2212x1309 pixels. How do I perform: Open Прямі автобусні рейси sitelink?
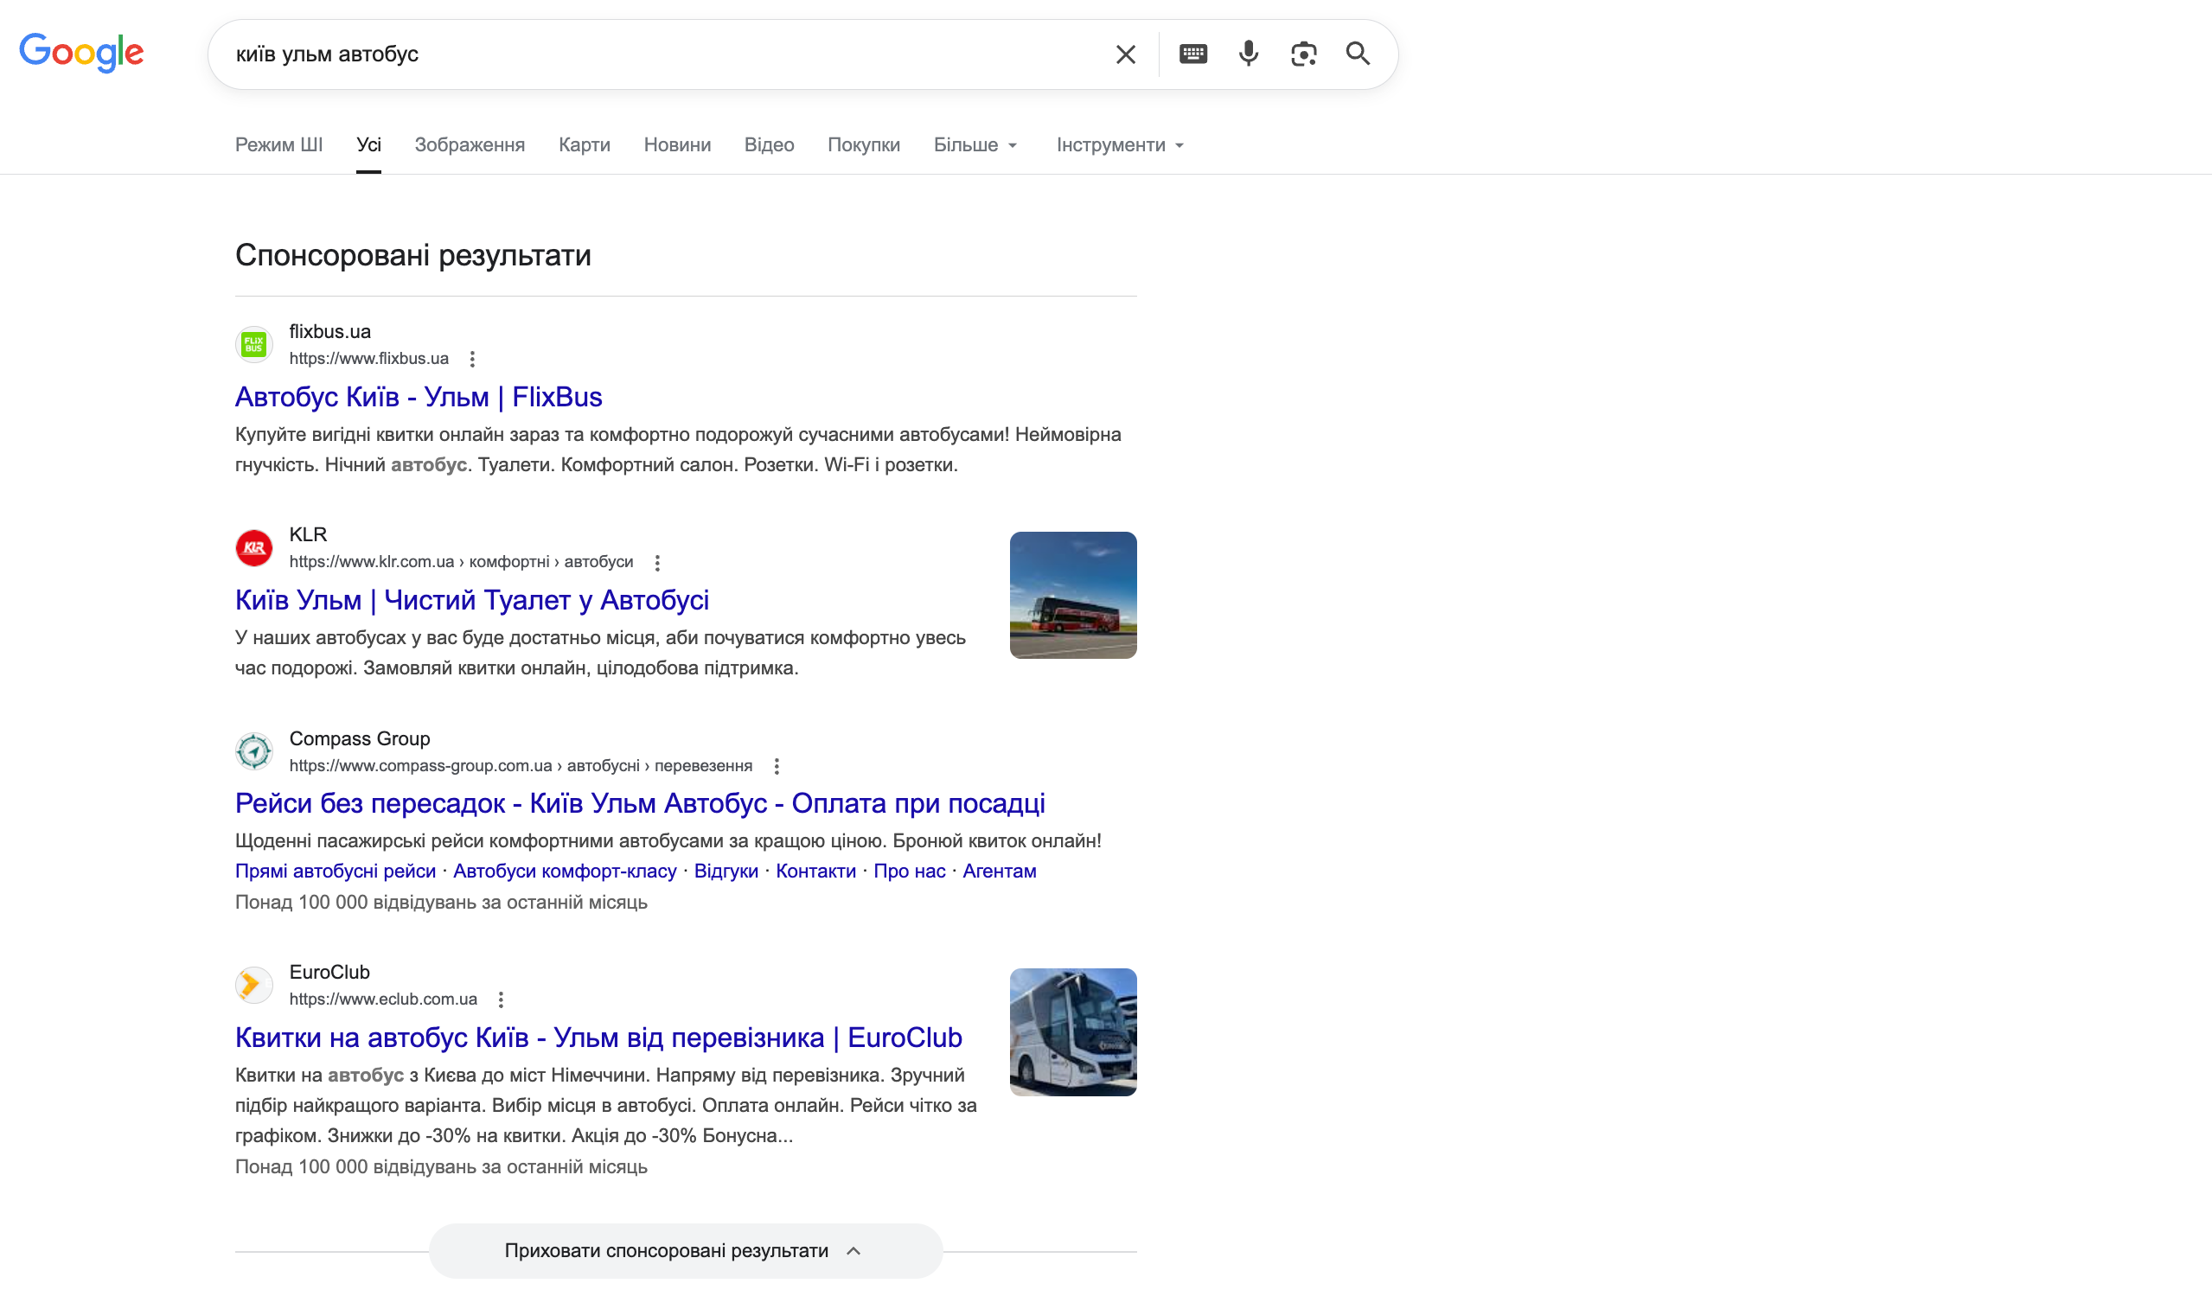tap(336, 872)
